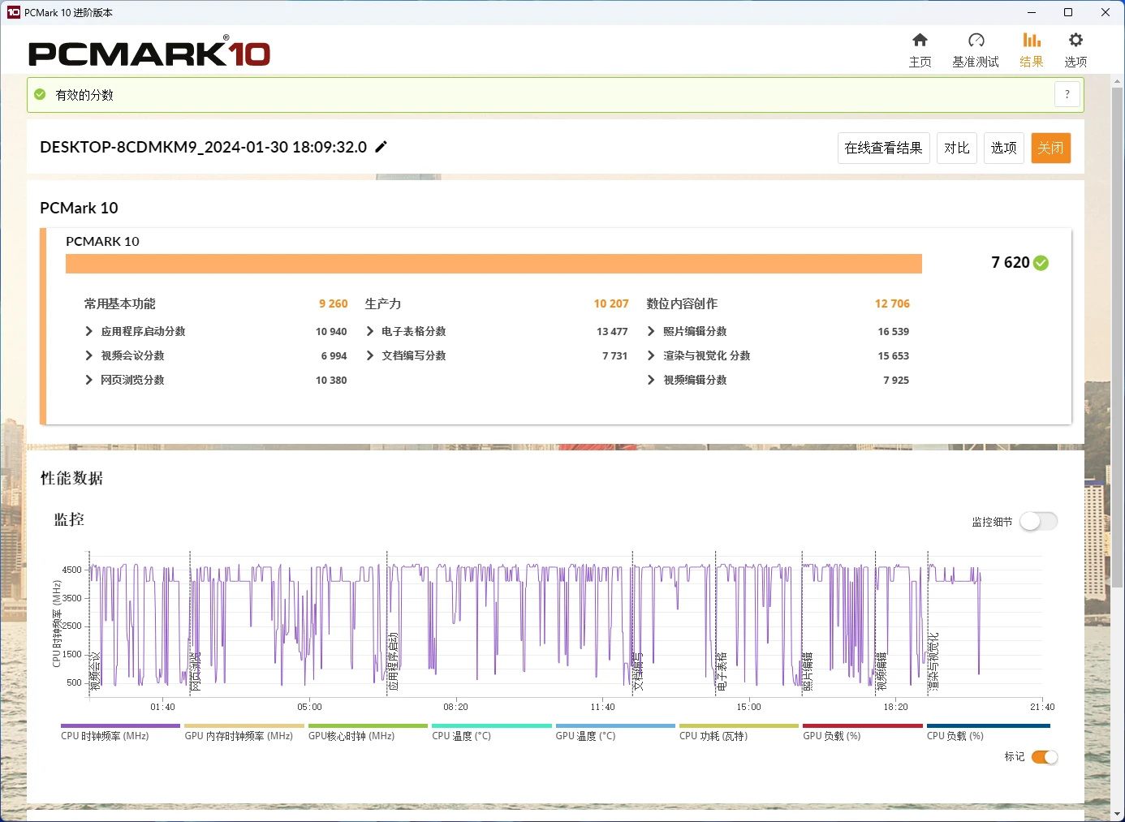Select the CPU 负载 (%) legend item
The image size is (1125, 822).
tap(989, 733)
